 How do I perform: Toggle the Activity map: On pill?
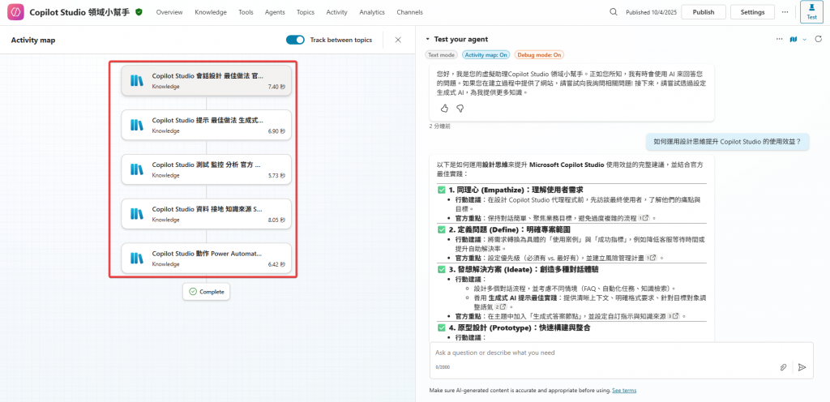(x=486, y=54)
